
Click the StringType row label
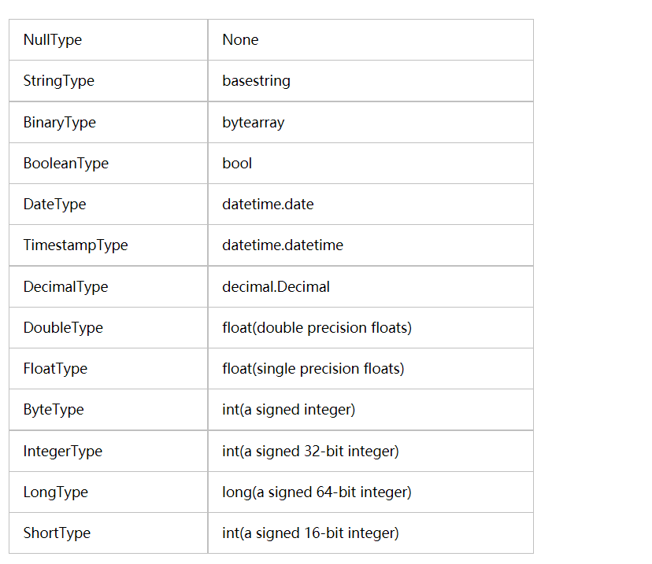[58, 80]
